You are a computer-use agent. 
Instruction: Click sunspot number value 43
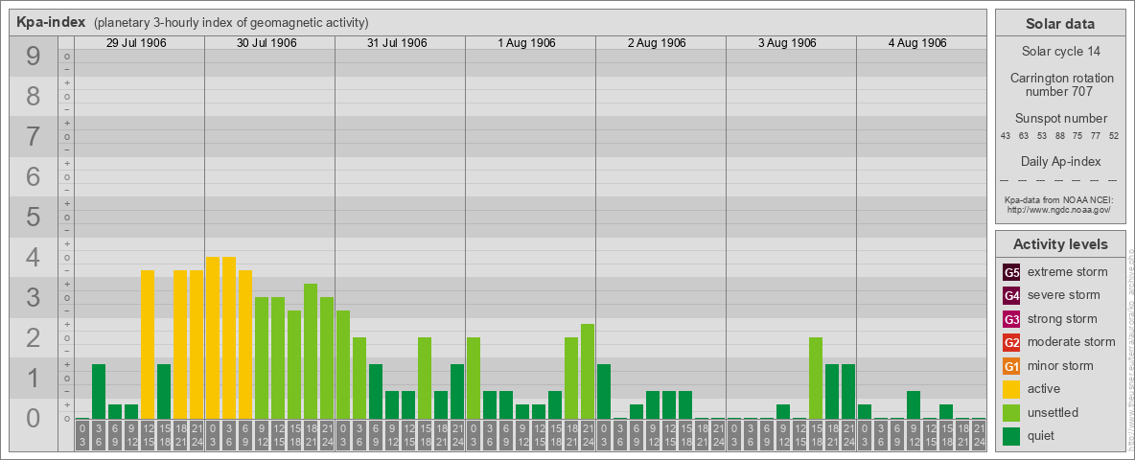[1006, 136]
